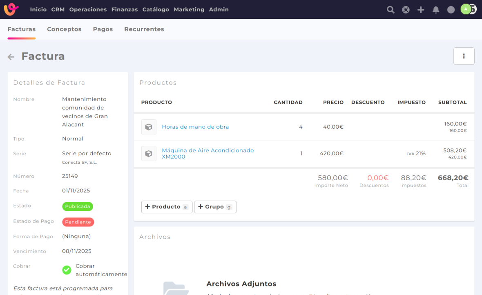Click the green Publicada status badge
Image resolution: width=482 pixels, height=295 pixels.
[x=78, y=206]
